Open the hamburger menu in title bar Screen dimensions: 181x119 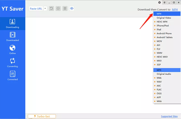pyautogui.click(x=164, y=2)
